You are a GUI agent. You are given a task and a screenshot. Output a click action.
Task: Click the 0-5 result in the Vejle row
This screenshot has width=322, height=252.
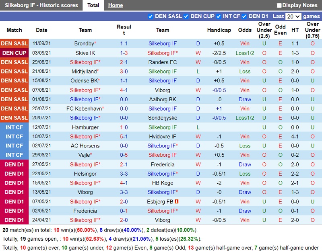click(124, 155)
